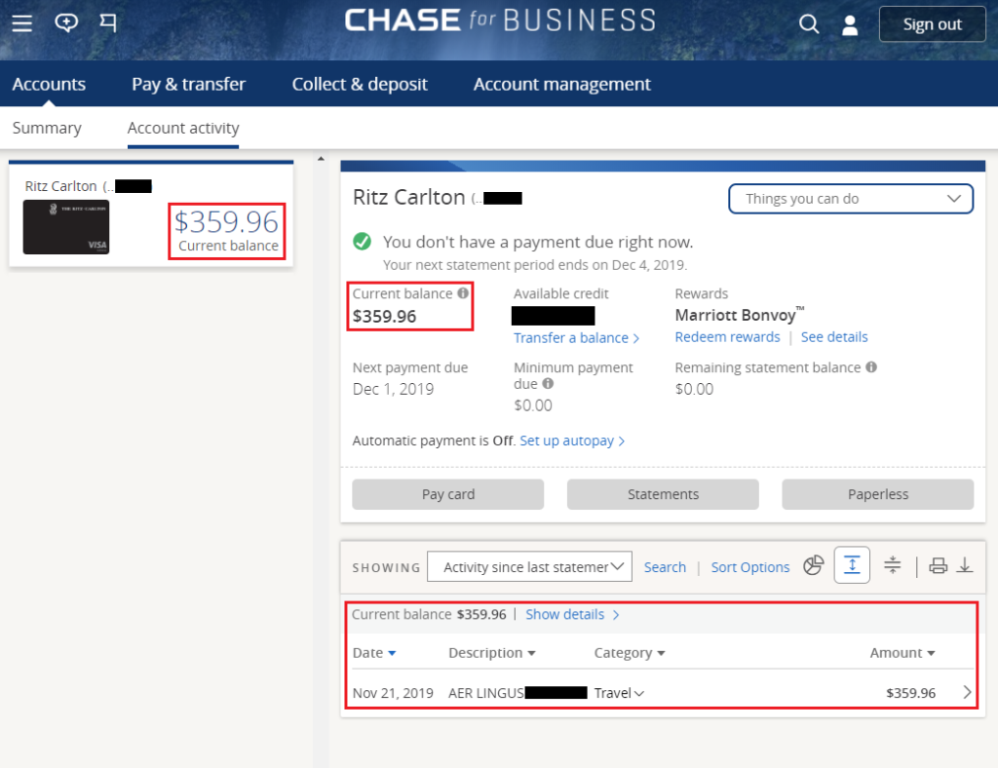Click the chat message icon in header
Screen dimensions: 998x768
[66, 23]
